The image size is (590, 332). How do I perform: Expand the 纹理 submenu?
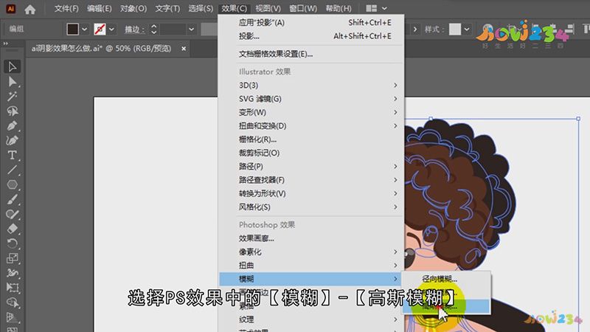pos(311,320)
